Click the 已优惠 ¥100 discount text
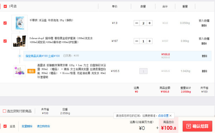The width and height of the screenshot is (215, 133). click(x=71, y=56)
